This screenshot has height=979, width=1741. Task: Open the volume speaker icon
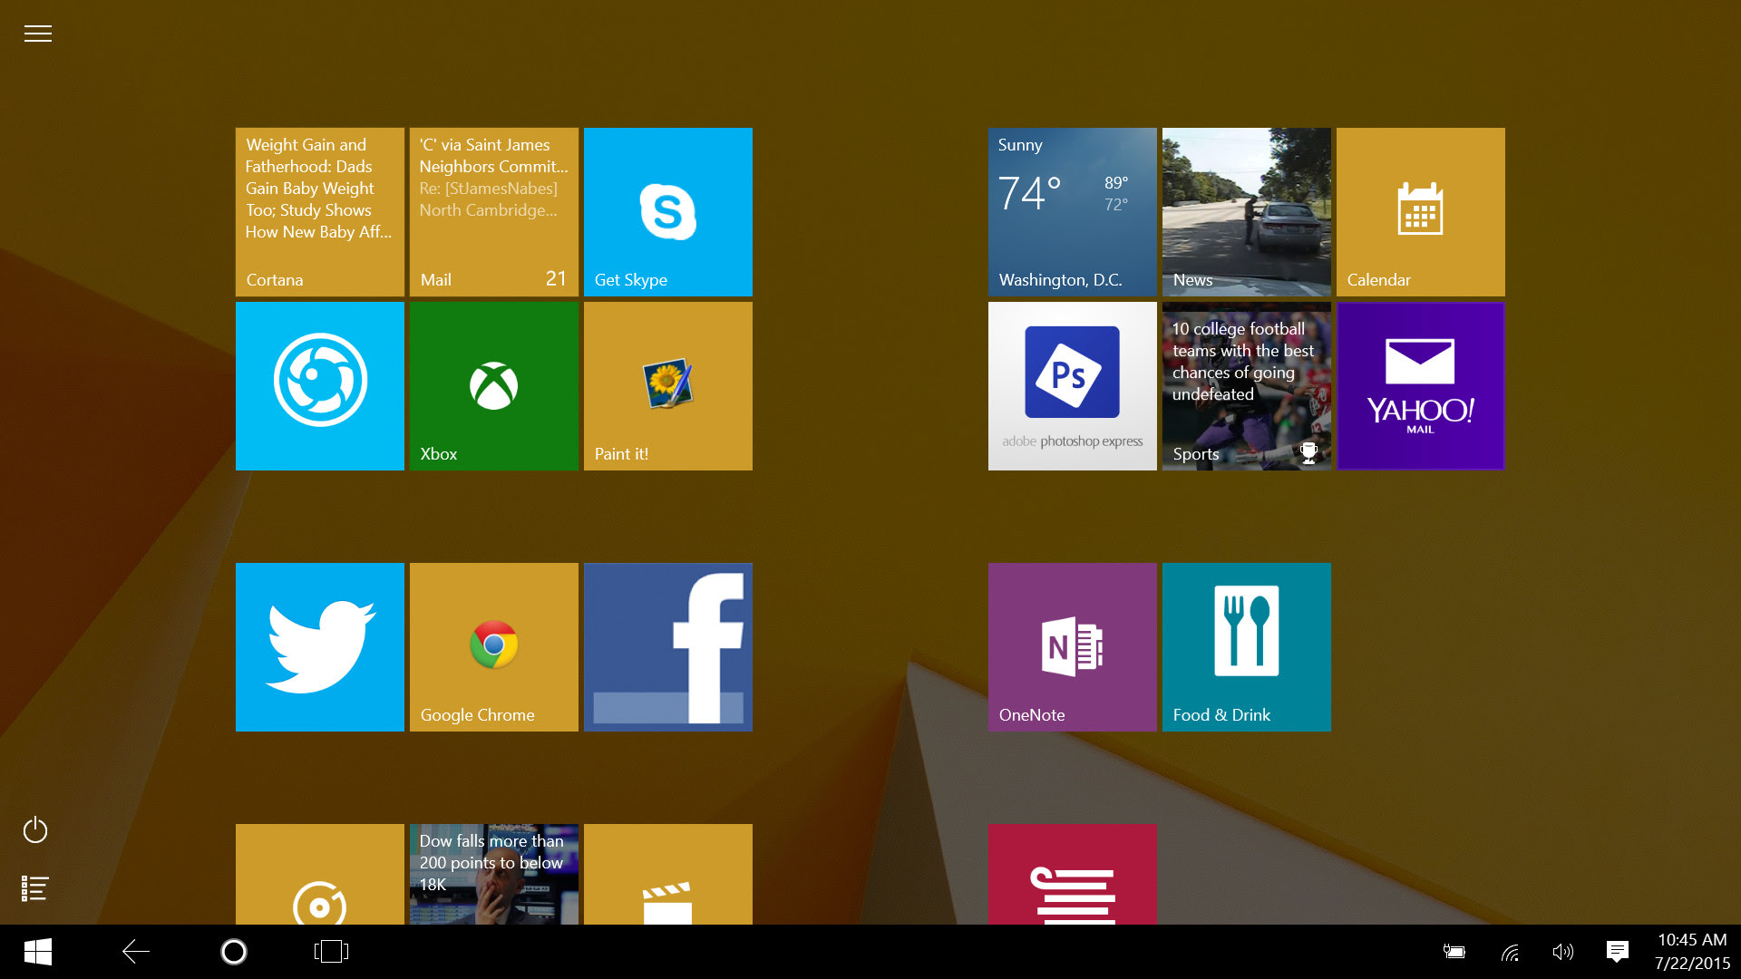click(1562, 952)
